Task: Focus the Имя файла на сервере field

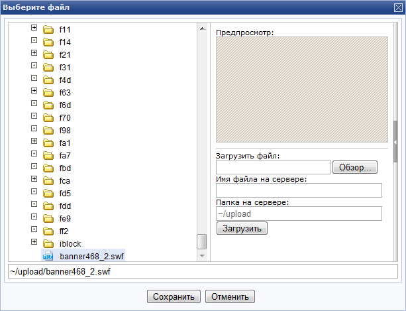Action: pos(299,190)
